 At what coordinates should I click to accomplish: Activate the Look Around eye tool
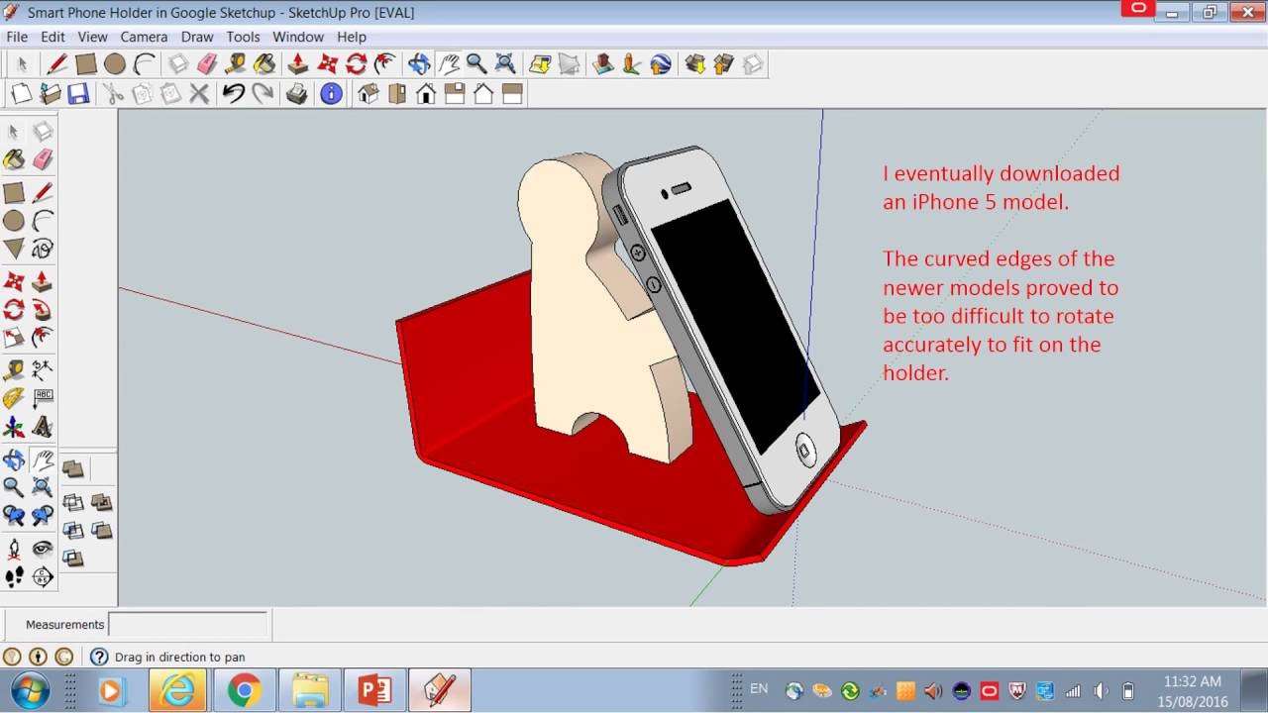(43, 549)
